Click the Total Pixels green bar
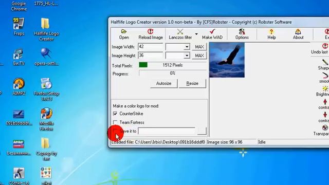The image size is (329, 185). [x=143, y=65]
